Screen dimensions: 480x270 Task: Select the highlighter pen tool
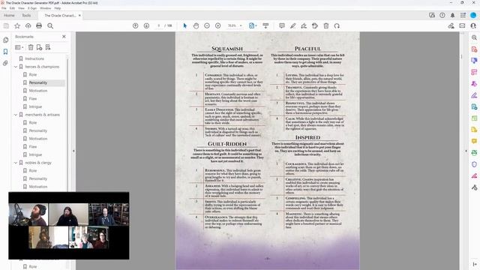[x=293, y=25]
